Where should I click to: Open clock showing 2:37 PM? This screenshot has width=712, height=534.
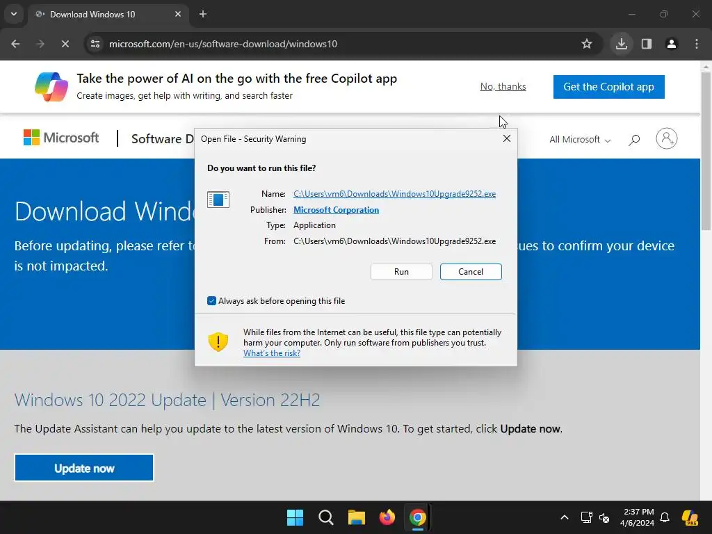pyautogui.click(x=638, y=517)
